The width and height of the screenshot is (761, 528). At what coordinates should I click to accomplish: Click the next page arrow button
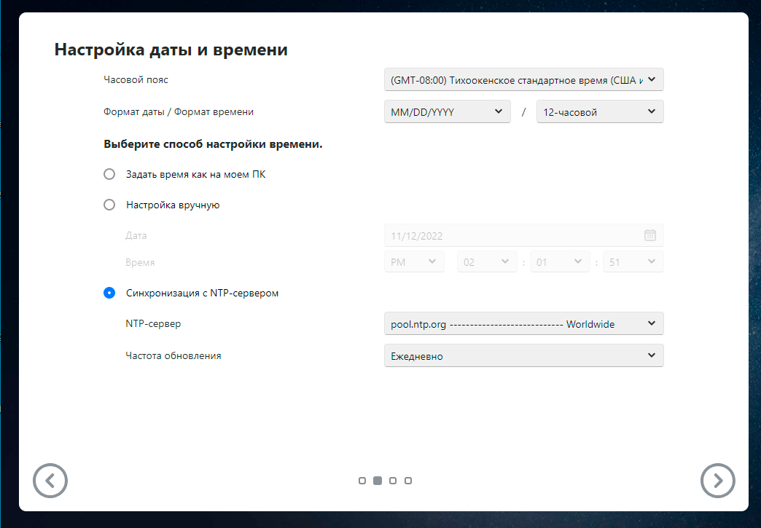point(717,480)
